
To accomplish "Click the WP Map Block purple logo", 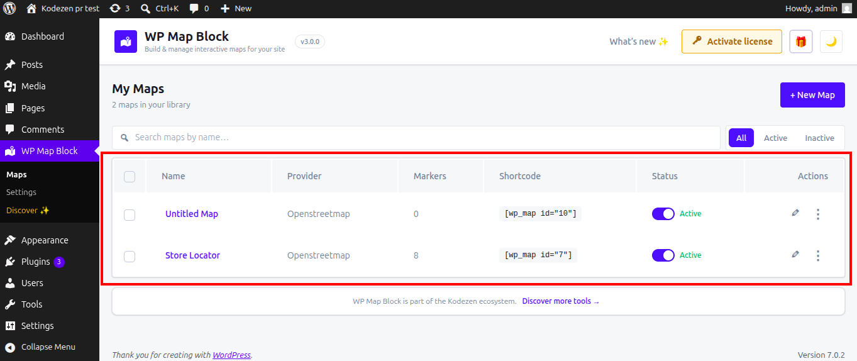I will point(126,42).
